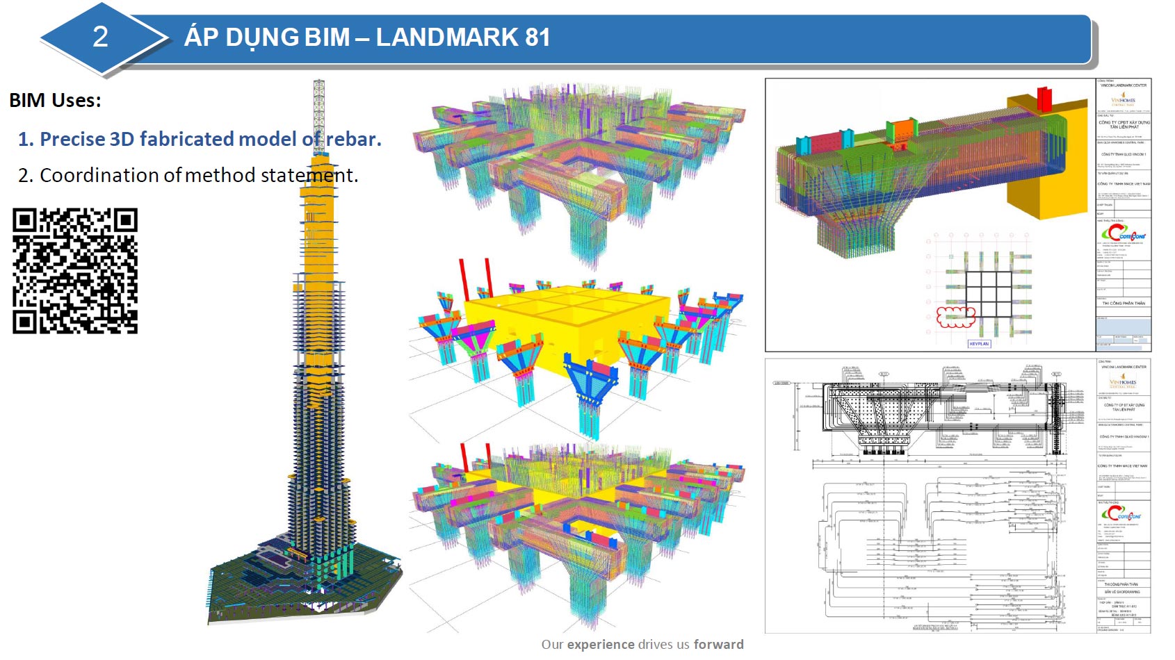The width and height of the screenshot is (1175, 660).
Task: Select the 'BIM Uses:' heading
Action: (x=56, y=101)
